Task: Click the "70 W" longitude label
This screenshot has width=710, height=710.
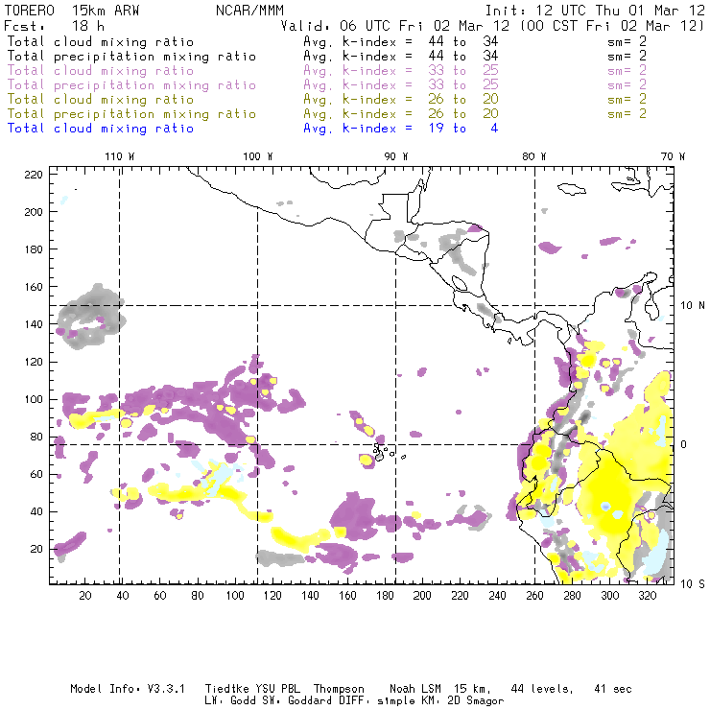Action: 673,156
